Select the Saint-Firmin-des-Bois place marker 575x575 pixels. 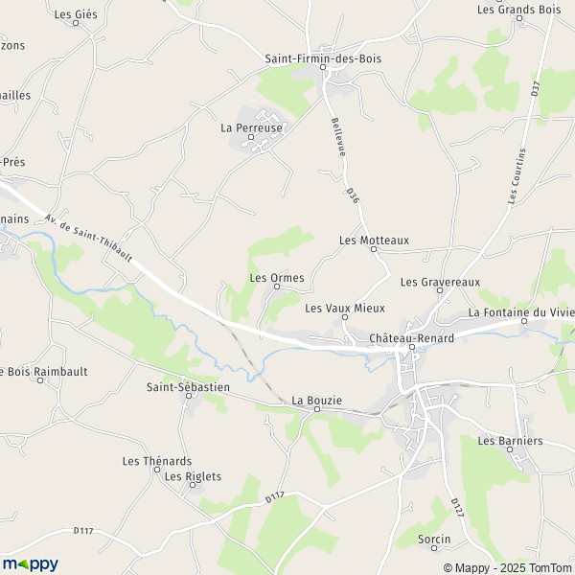pyautogui.click(x=323, y=67)
